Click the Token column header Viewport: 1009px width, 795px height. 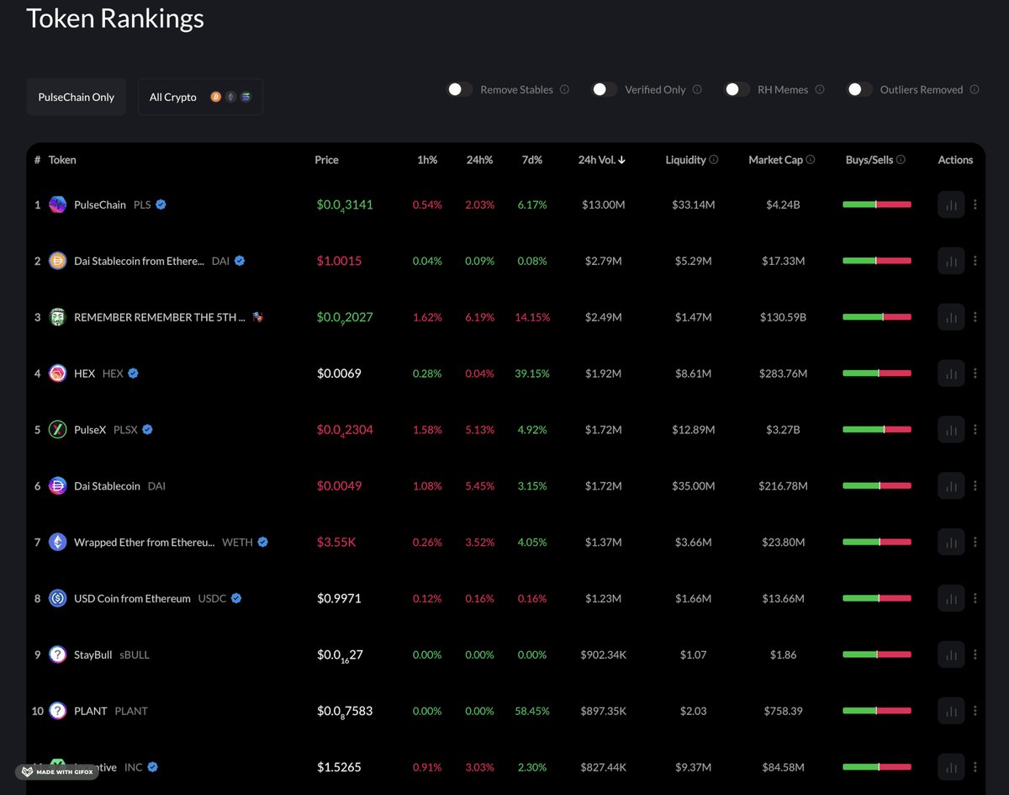(62, 160)
